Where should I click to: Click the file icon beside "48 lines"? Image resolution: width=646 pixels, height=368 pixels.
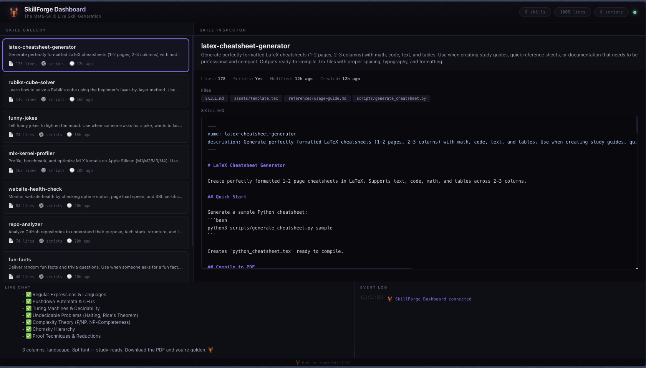[x=11, y=277]
